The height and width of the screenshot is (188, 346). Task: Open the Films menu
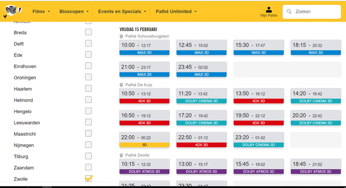[x=41, y=11]
